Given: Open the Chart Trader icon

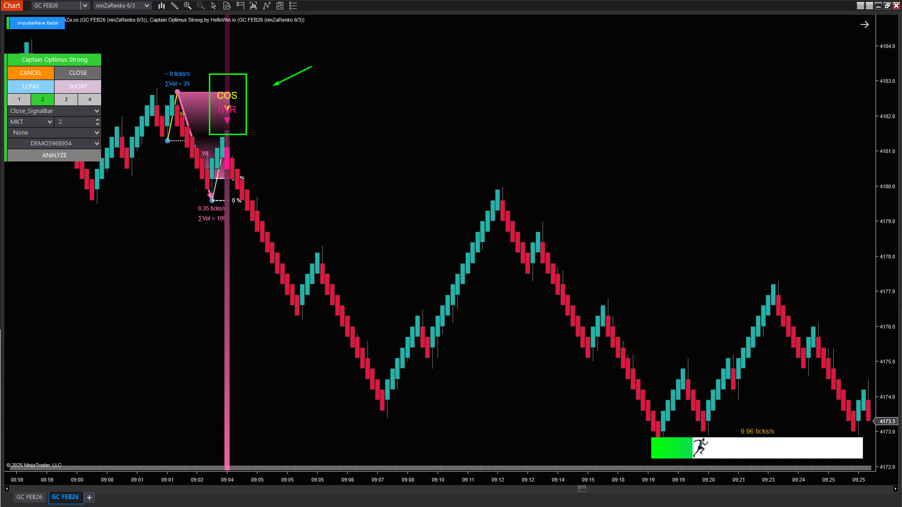Looking at the screenshot, I should 240,6.
